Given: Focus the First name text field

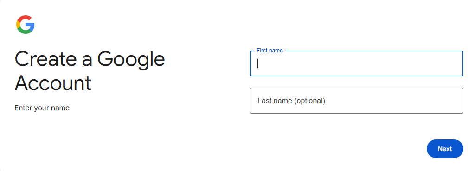Looking at the screenshot, I should [x=357, y=63].
